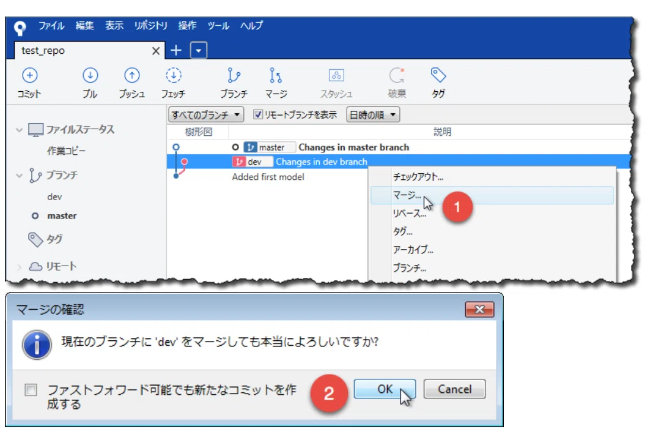This screenshot has height=437, width=653.
Task: Click the リモート cloud icon
Action: coord(35,266)
